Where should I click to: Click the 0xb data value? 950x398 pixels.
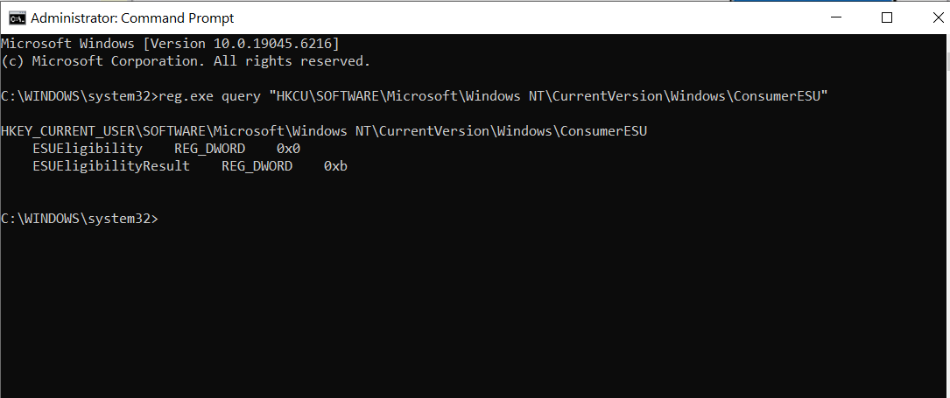(335, 166)
